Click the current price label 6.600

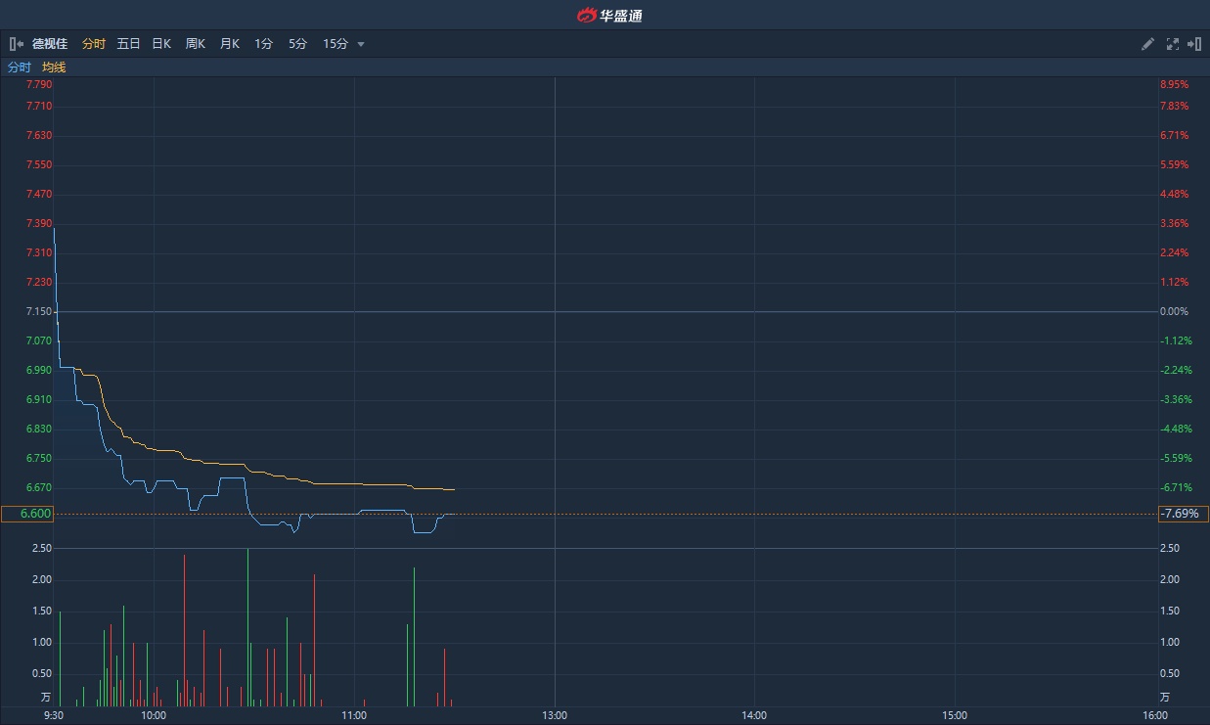coord(26,514)
